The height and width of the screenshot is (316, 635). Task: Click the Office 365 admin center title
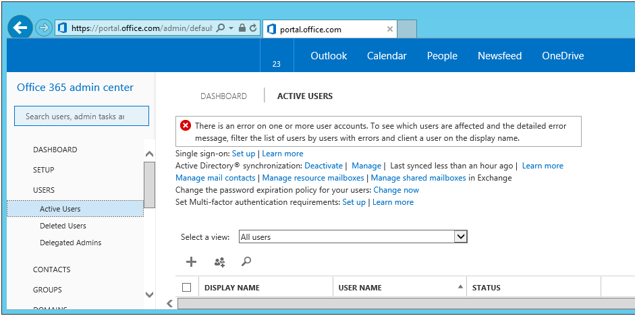tap(75, 88)
